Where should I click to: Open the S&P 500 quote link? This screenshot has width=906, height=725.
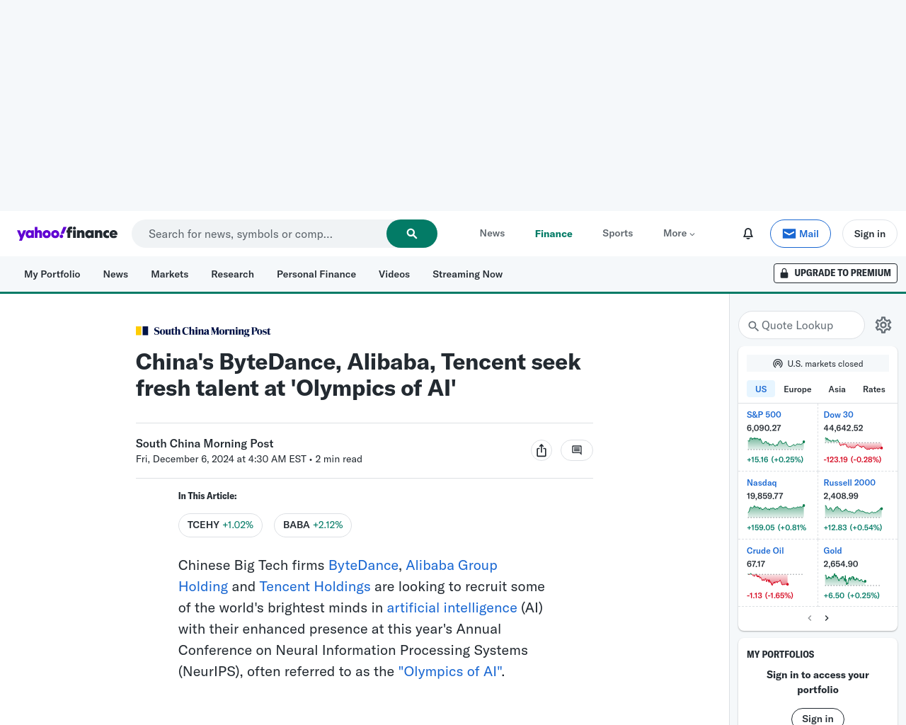[764, 415]
